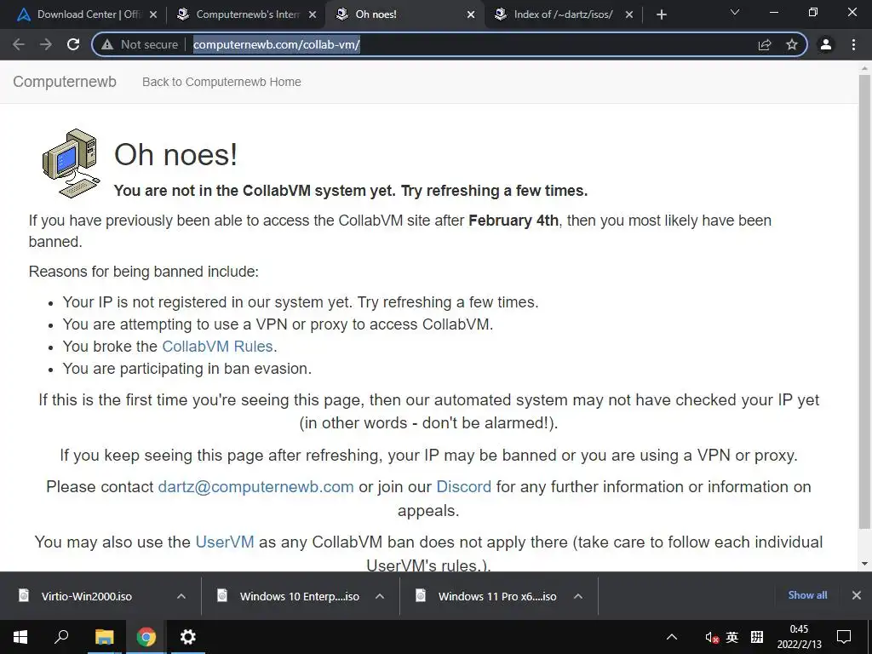The width and height of the screenshot is (872, 654).
Task: Open the Discord link
Action: tap(464, 486)
